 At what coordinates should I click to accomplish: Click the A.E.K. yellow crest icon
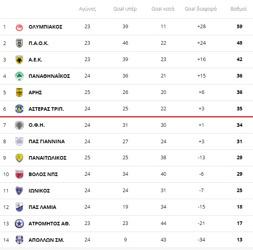(19, 59)
